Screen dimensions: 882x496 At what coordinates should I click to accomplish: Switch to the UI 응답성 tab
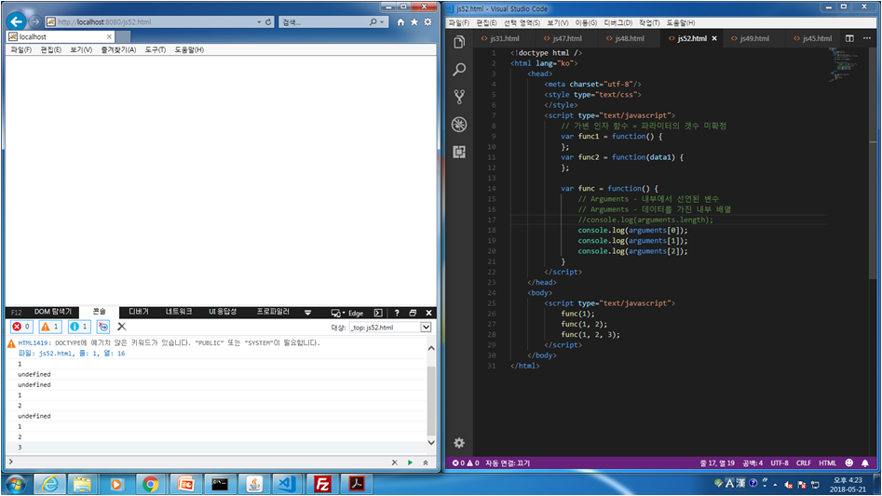tap(223, 312)
